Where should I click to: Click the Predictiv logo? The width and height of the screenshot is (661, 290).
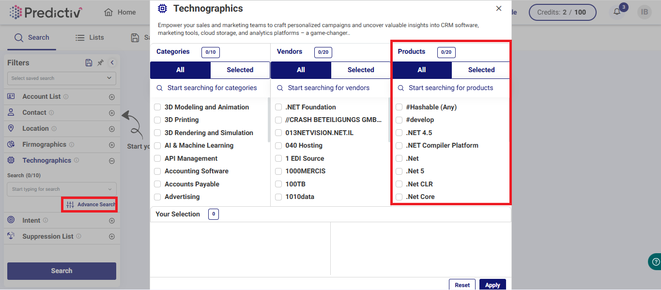pyautogui.click(x=46, y=12)
